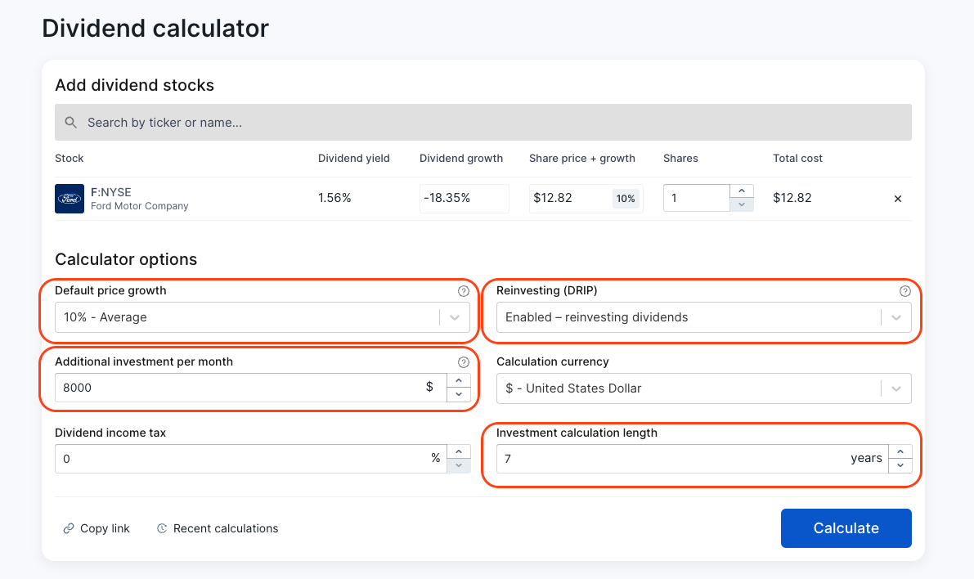Decrease the Shares count by one

(741, 204)
